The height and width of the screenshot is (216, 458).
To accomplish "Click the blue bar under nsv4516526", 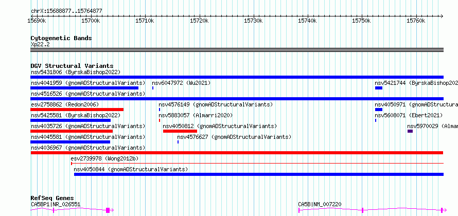I will 237,99.
